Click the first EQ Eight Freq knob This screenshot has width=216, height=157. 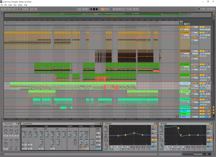106,129
